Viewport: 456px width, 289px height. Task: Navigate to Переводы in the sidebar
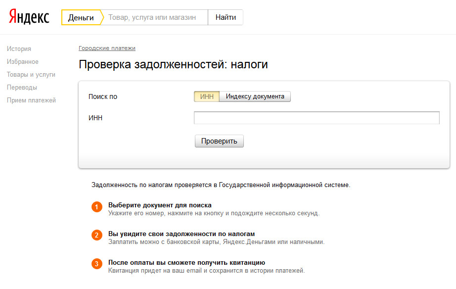pos(22,87)
